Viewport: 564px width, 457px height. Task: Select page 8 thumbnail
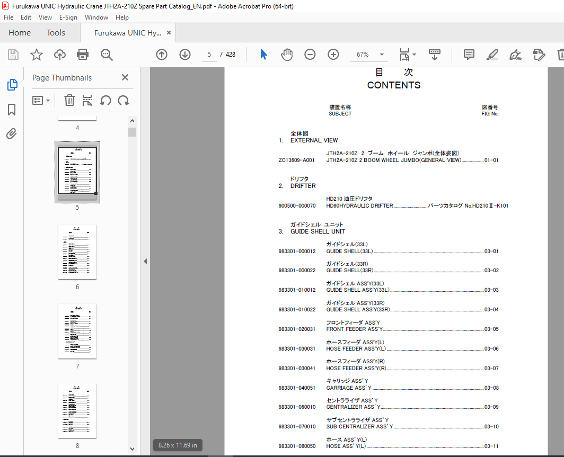click(x=77, y=410)
